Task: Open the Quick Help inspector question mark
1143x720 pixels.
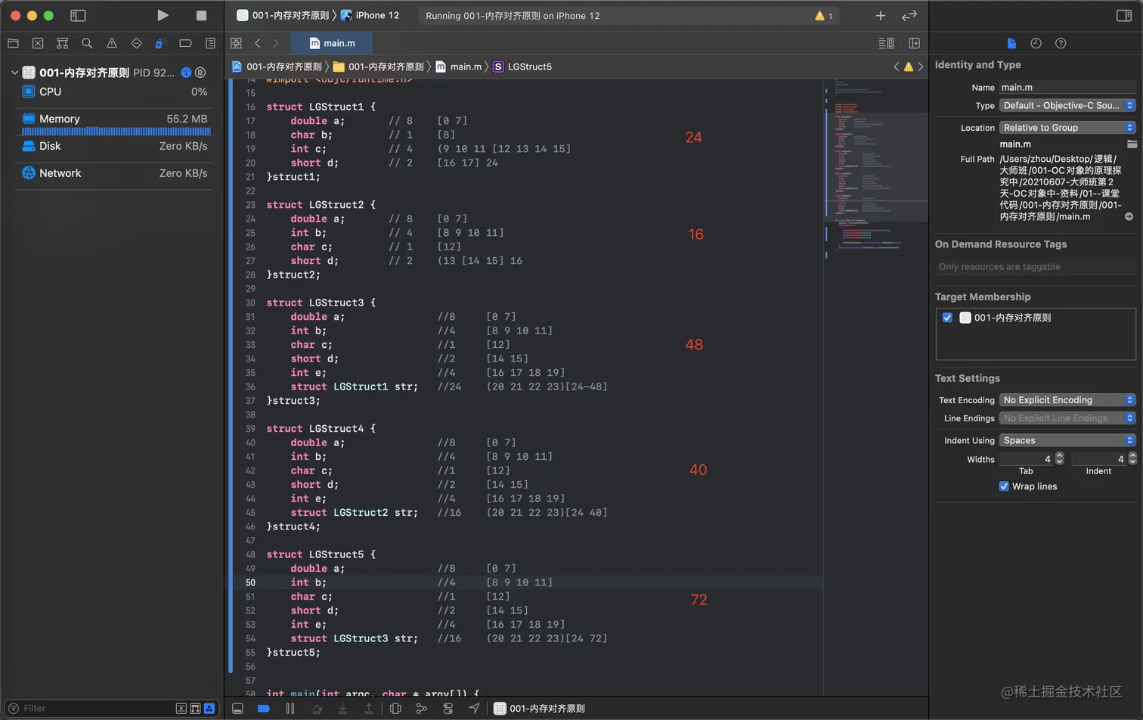Action: 1061,43
